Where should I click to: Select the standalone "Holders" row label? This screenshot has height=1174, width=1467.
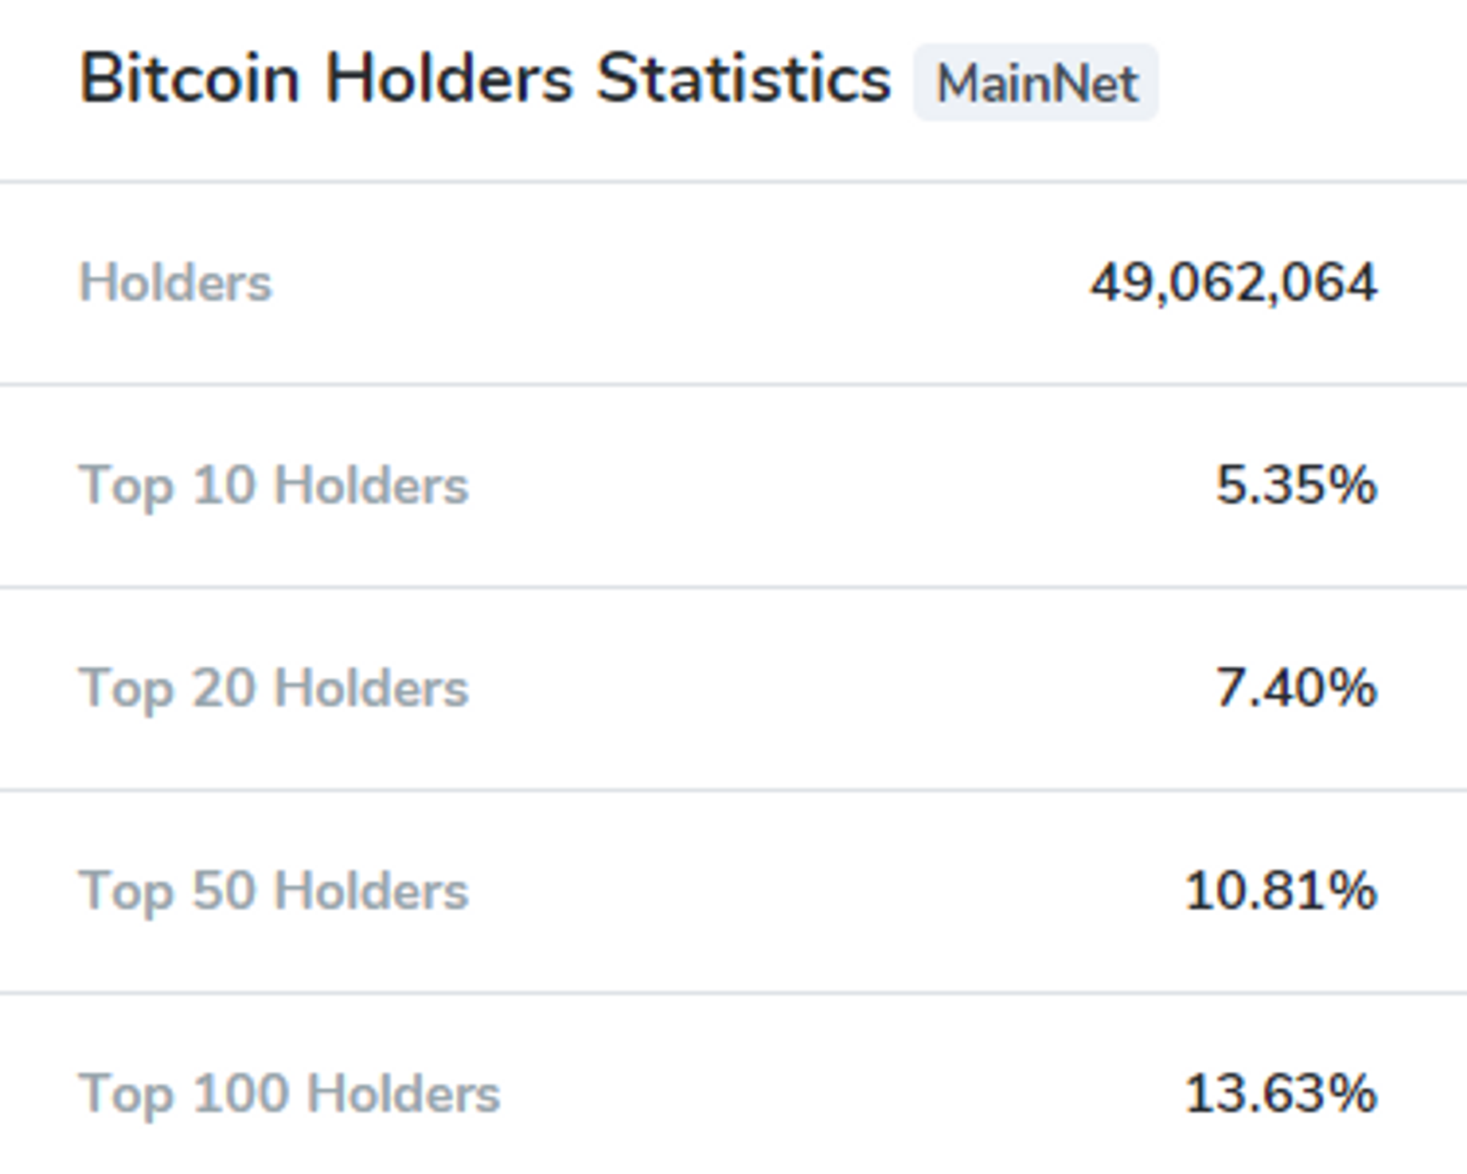tap(175, 282)
